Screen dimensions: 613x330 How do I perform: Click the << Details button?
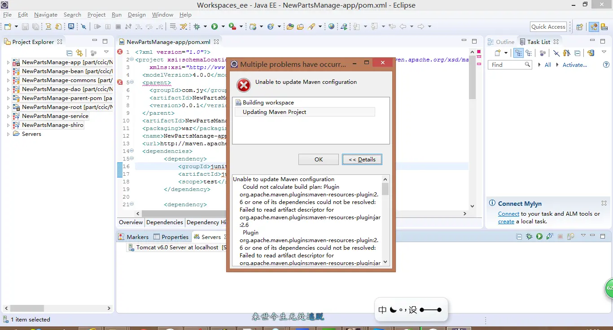(362, 159)
